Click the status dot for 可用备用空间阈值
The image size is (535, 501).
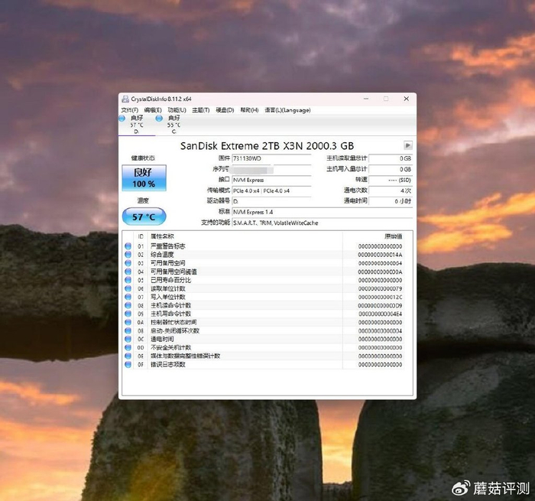tap(128, 272)
